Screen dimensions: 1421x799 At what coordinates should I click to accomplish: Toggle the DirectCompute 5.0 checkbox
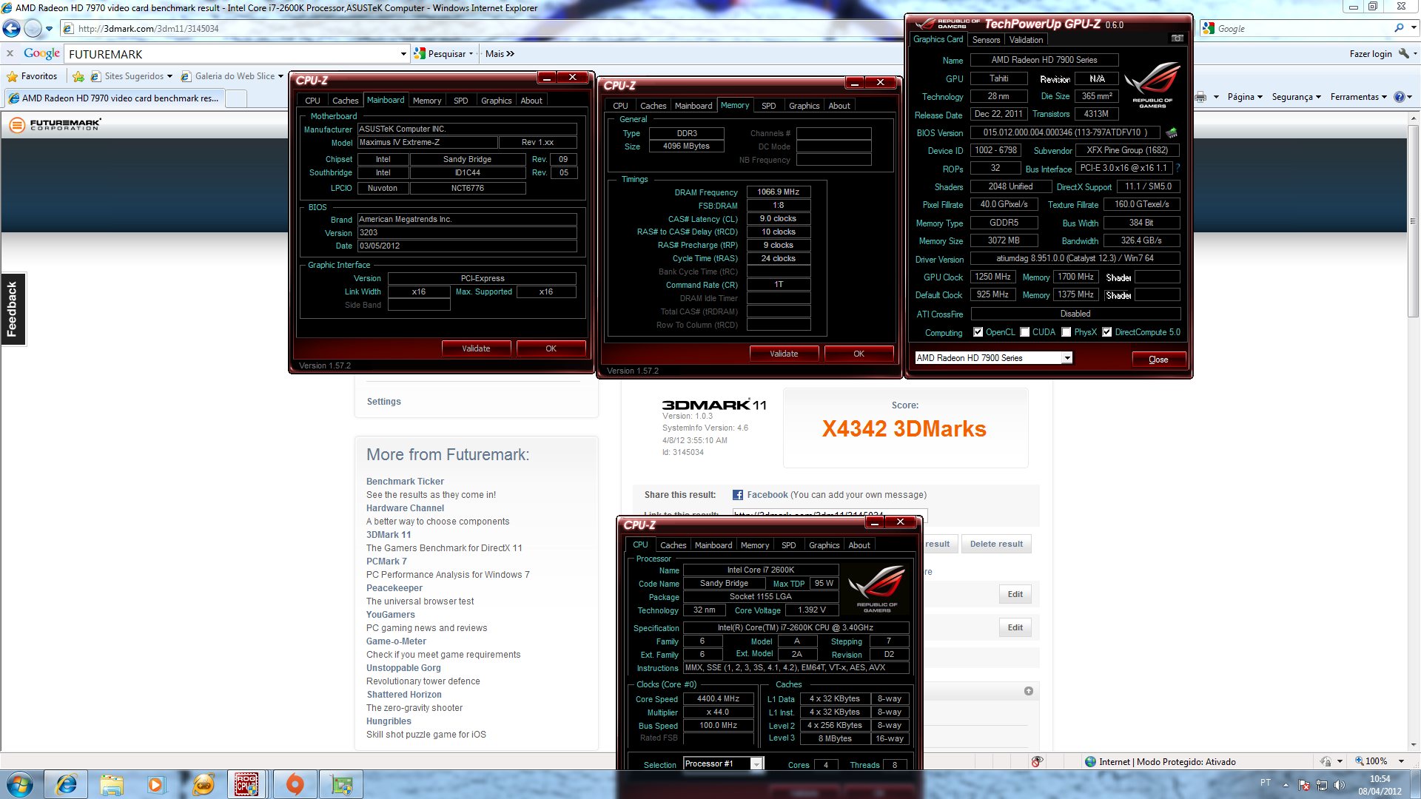point(1107,332)
